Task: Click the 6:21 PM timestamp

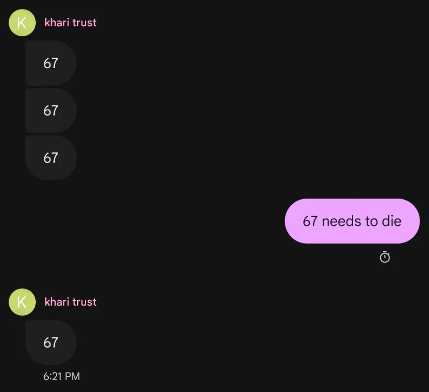Action: click(61, 376)
